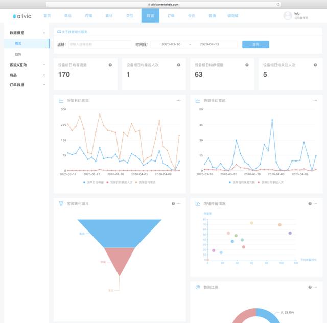
Task: Open the lulu user avatar
Action: point(288,16)
